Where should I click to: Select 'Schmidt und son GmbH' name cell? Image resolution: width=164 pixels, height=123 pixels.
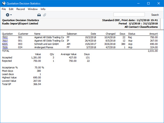tap(46, 44)
